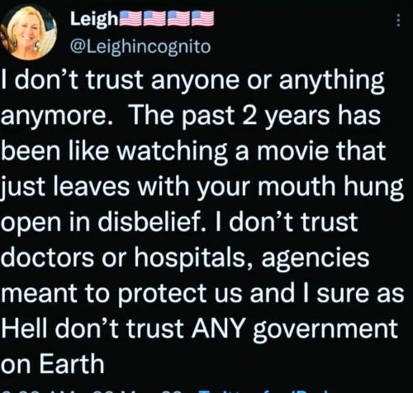The image size is (413, 393).
Task: Click the third American flag emoji
Action: (x=178, y=19)
